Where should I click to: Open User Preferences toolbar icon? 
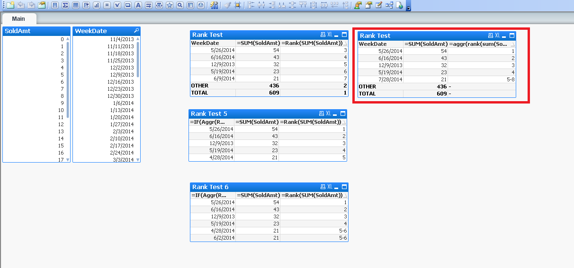357,5
